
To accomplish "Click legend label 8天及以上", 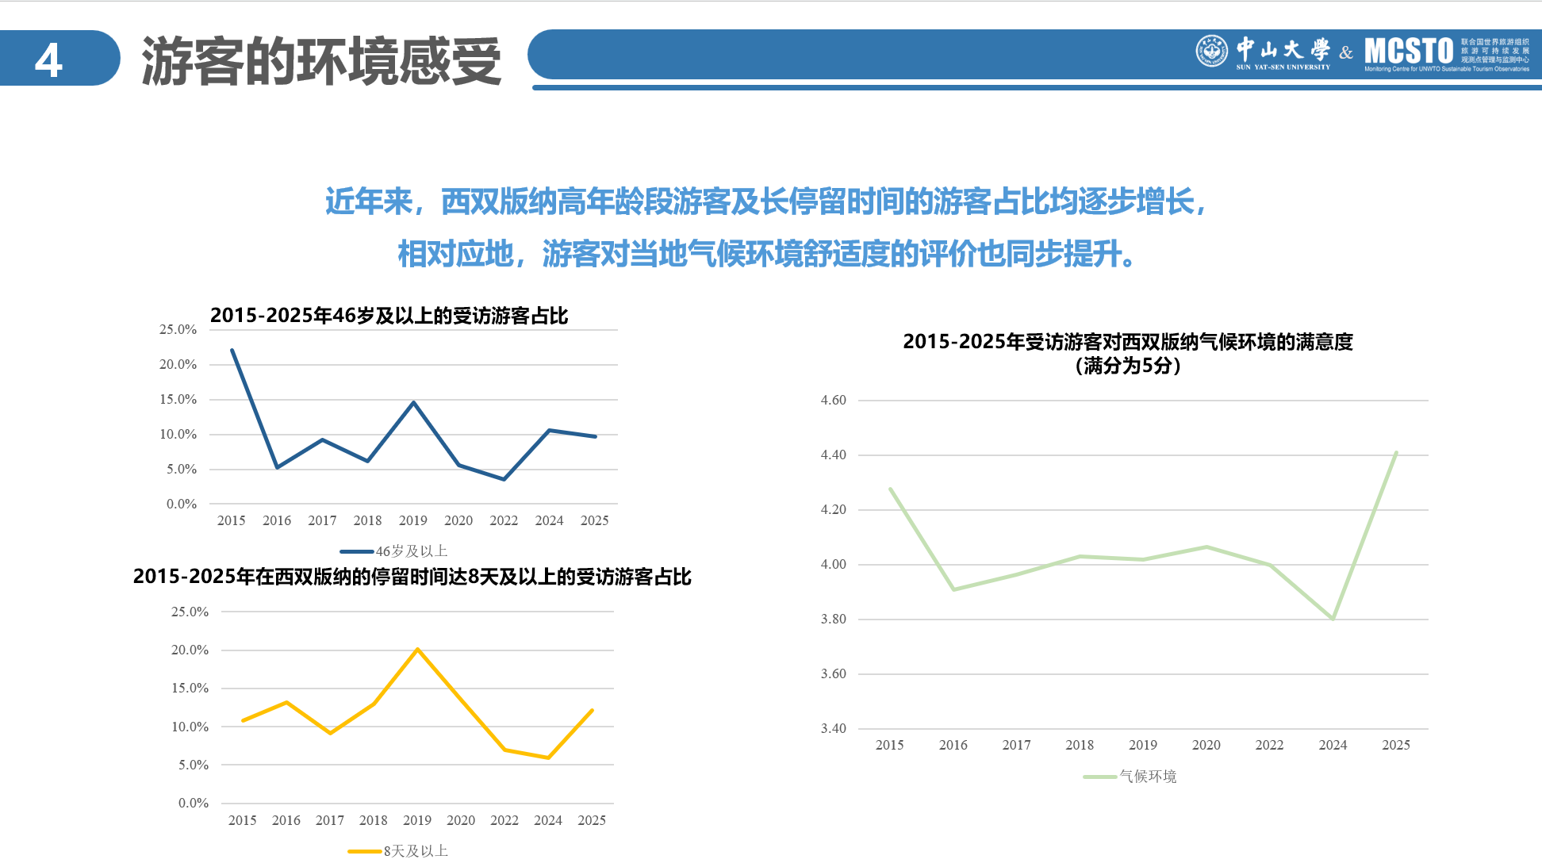I will 416,851.
